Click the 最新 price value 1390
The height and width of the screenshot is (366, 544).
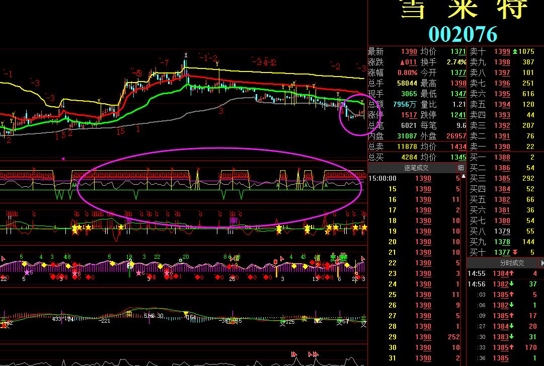coord(409,52)
